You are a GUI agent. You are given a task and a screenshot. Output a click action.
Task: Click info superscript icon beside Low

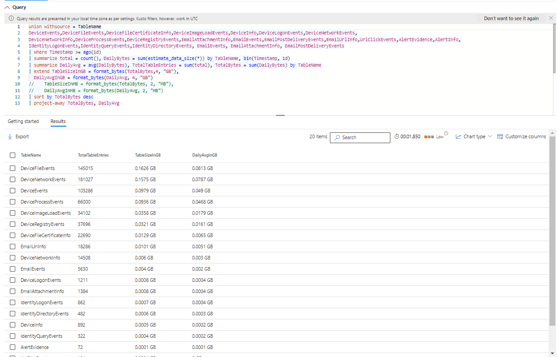tap(446, 133)
